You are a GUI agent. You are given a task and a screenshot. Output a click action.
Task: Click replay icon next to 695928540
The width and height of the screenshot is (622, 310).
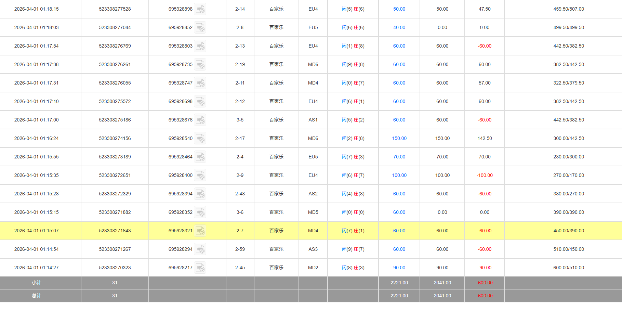[200, 139]
